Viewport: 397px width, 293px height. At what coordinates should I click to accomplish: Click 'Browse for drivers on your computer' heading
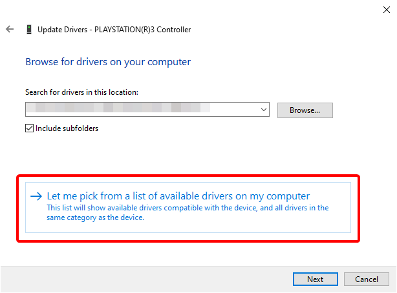click(x=108, y=62)
